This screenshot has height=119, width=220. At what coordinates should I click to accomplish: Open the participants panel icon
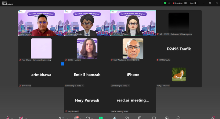point(60,118)
